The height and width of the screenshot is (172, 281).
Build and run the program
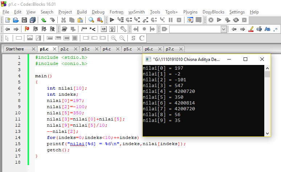(227, 20)
